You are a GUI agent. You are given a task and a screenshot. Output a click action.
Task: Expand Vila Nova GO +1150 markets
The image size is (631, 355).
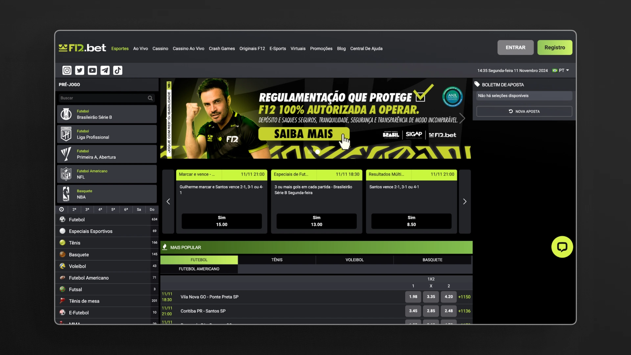pos(464,297)
